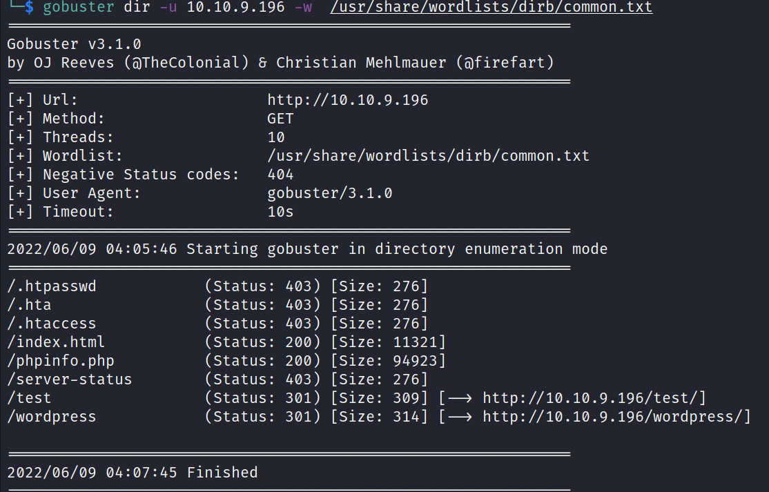Click the 404 negative status code value
Screen dimensions: 769x492
click(280, 175)
